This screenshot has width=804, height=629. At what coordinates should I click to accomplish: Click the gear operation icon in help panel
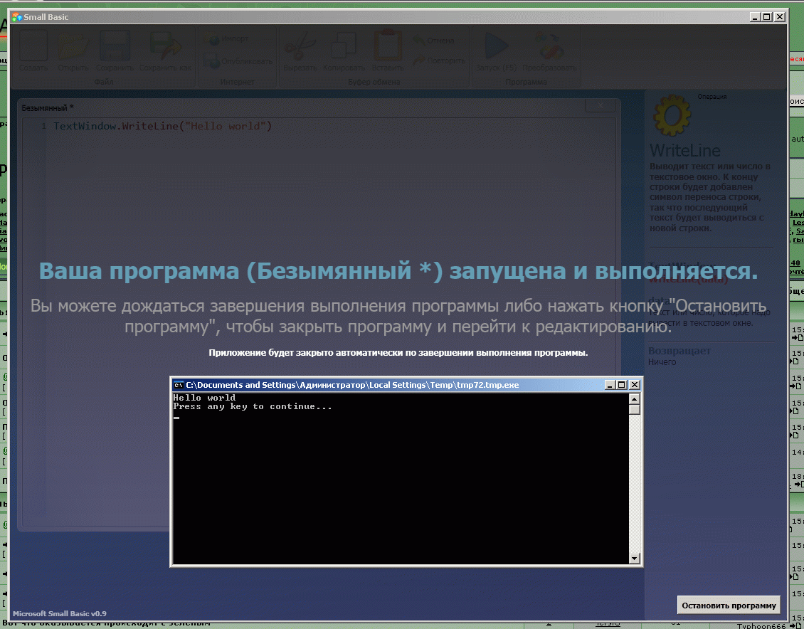point(672,116)
